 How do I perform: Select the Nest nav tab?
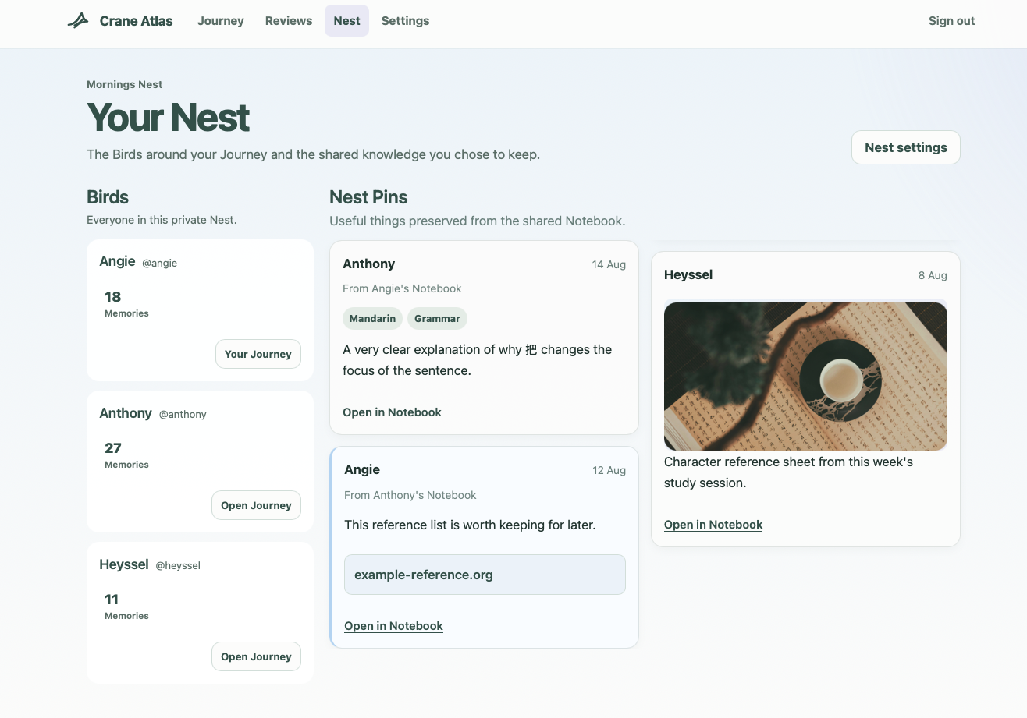346,21
